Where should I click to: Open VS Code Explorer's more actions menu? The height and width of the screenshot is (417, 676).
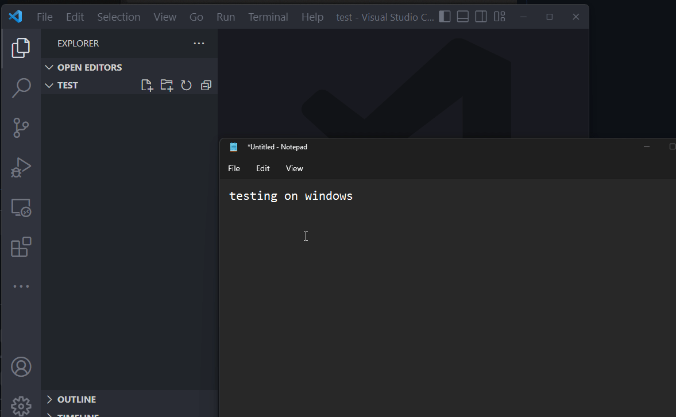(199, 43)
